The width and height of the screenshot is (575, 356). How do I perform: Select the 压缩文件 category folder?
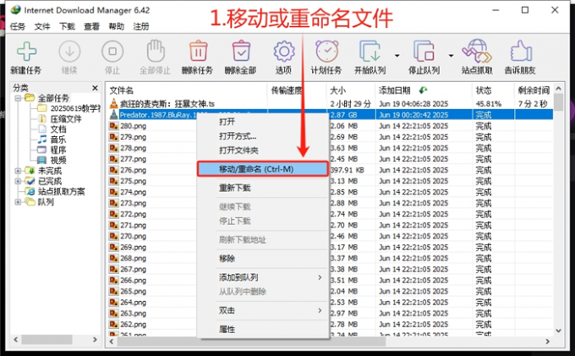point(66,118)
